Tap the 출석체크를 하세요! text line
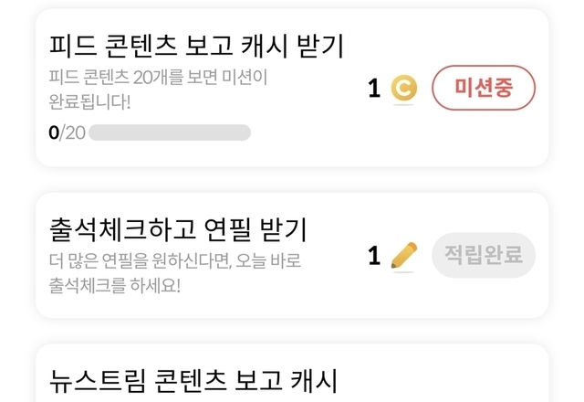 pyautogui.click(x=115, y=284)
